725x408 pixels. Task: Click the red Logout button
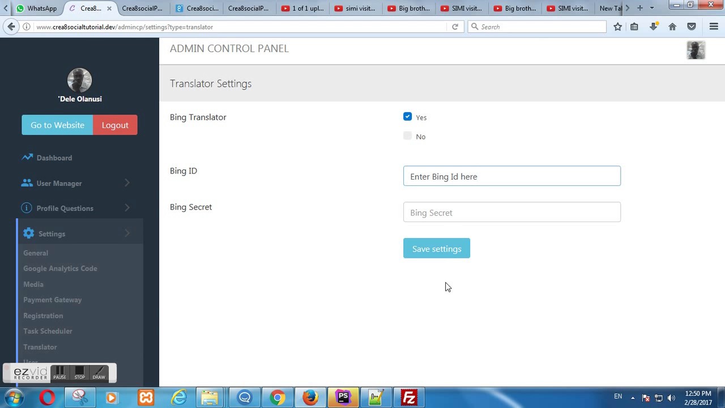115,125
